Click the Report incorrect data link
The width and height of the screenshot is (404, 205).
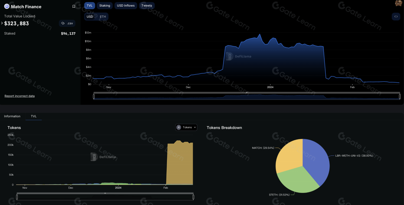point(20,96)
